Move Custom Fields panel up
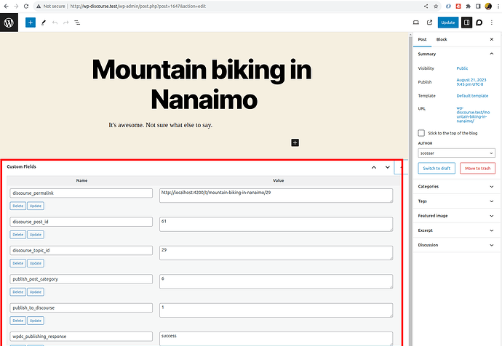The height and width of the screenshot is (346, 502). click(x=374, y=167)
